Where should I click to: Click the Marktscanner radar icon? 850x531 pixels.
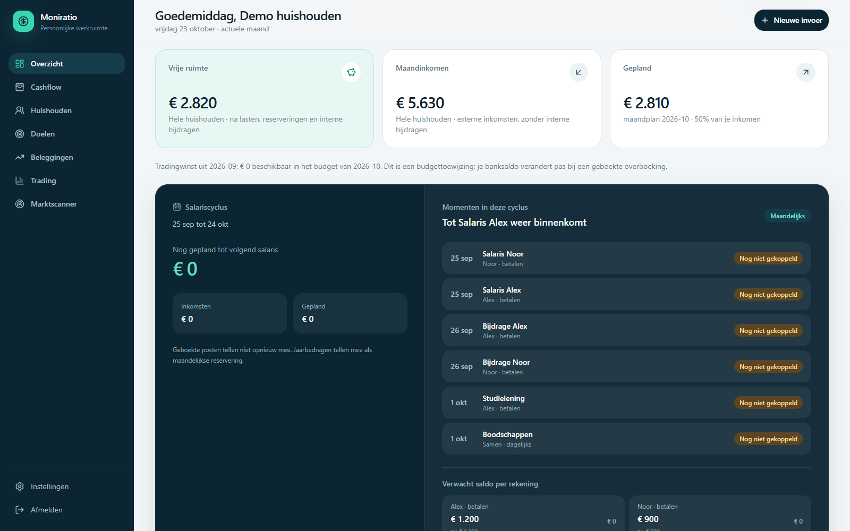(x=20, y=204)
